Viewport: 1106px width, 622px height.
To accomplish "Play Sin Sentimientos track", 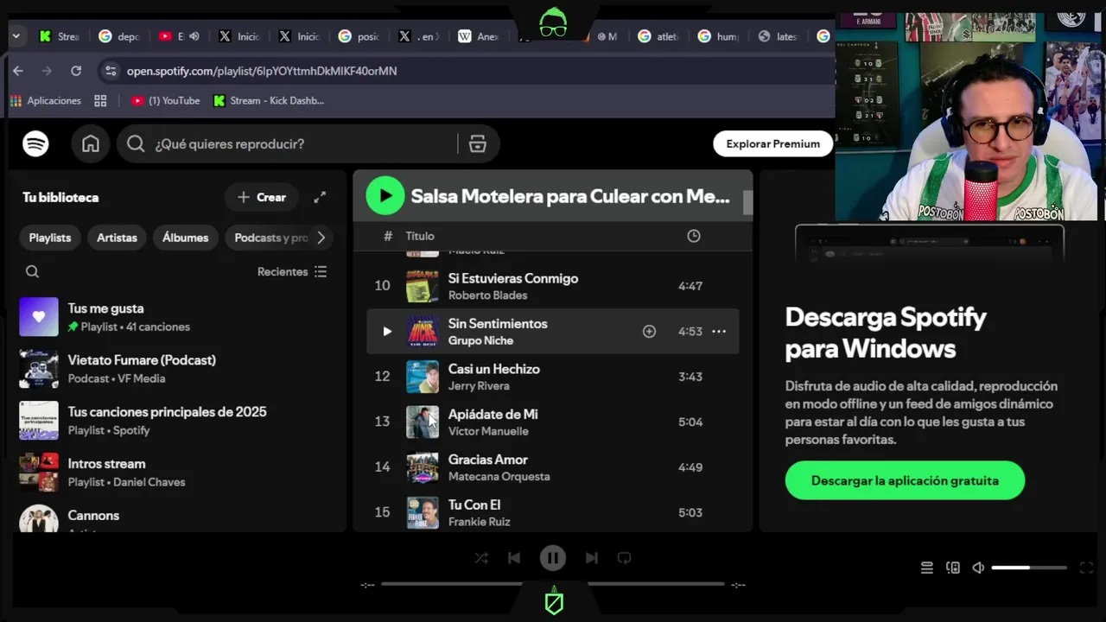I will [x=386, y=331].
